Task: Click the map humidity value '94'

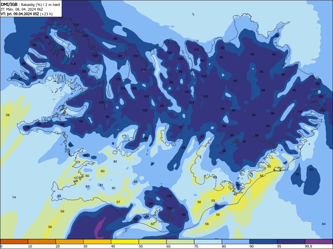Action: [86, 155]
